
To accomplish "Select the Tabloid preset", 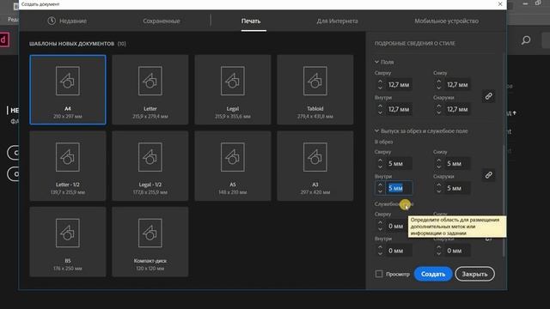I will pos(315,89).
